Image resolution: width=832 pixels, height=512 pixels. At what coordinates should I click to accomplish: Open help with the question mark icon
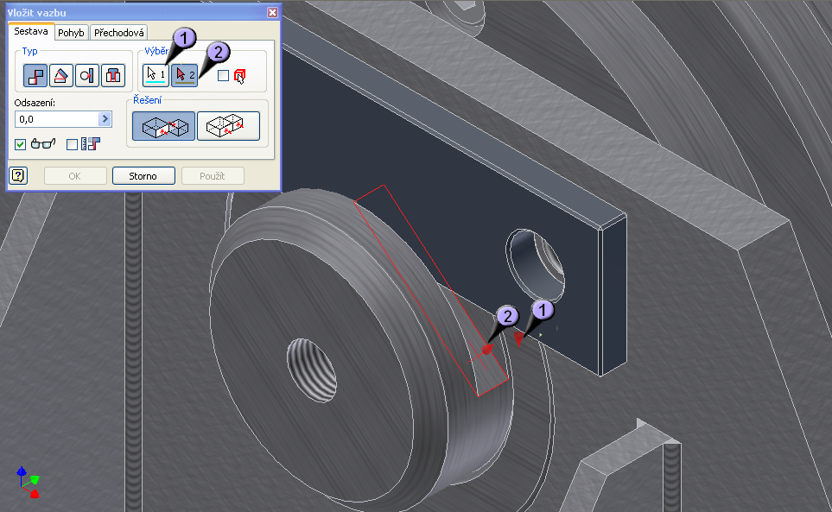(x=18, y=176)
